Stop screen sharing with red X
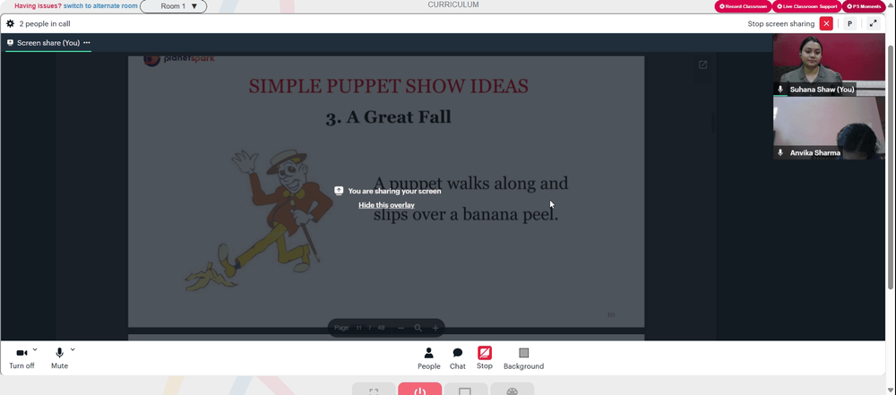Image resolution: width=896 pixels, height=395 pixels. pos(826,23)
